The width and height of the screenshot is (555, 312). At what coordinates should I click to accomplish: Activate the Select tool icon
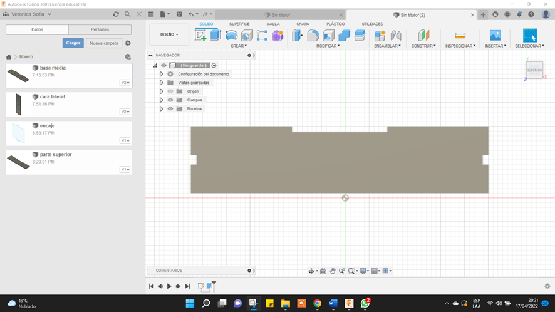pyautogui.click(x=530, y=36)
